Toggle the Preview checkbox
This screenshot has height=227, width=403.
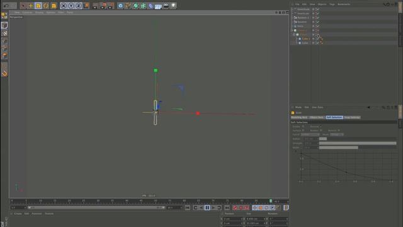(321, 127)
